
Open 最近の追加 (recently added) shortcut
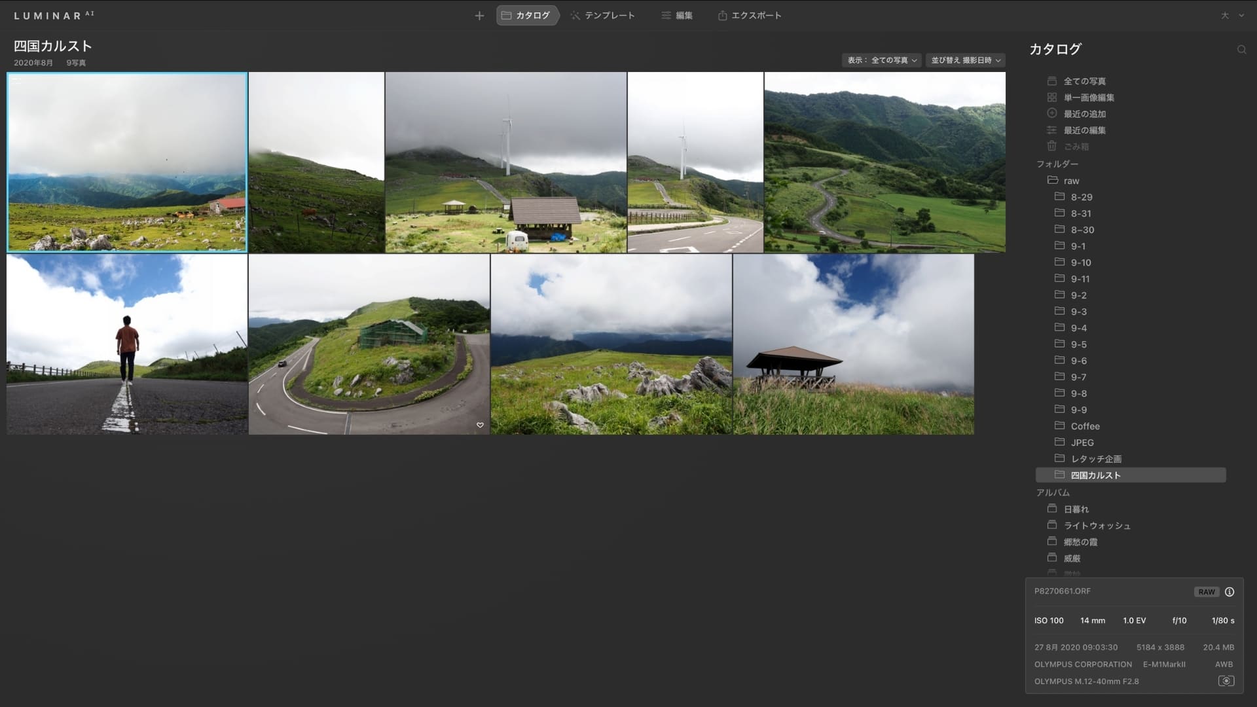1084,114
